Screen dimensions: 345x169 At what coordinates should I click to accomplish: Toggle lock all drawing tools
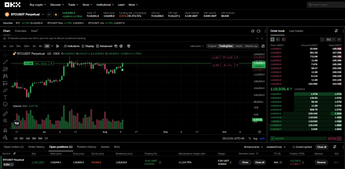(x=5, y=137)
